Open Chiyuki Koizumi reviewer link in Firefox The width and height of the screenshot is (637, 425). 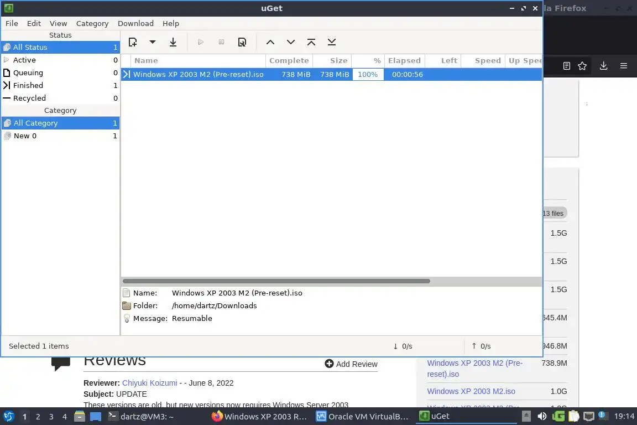point(149,383)
